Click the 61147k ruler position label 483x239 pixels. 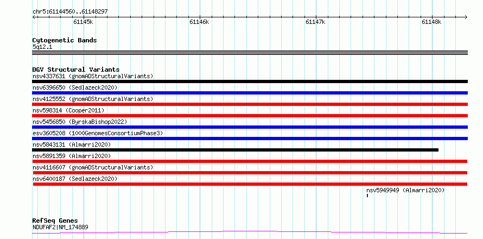315,22
